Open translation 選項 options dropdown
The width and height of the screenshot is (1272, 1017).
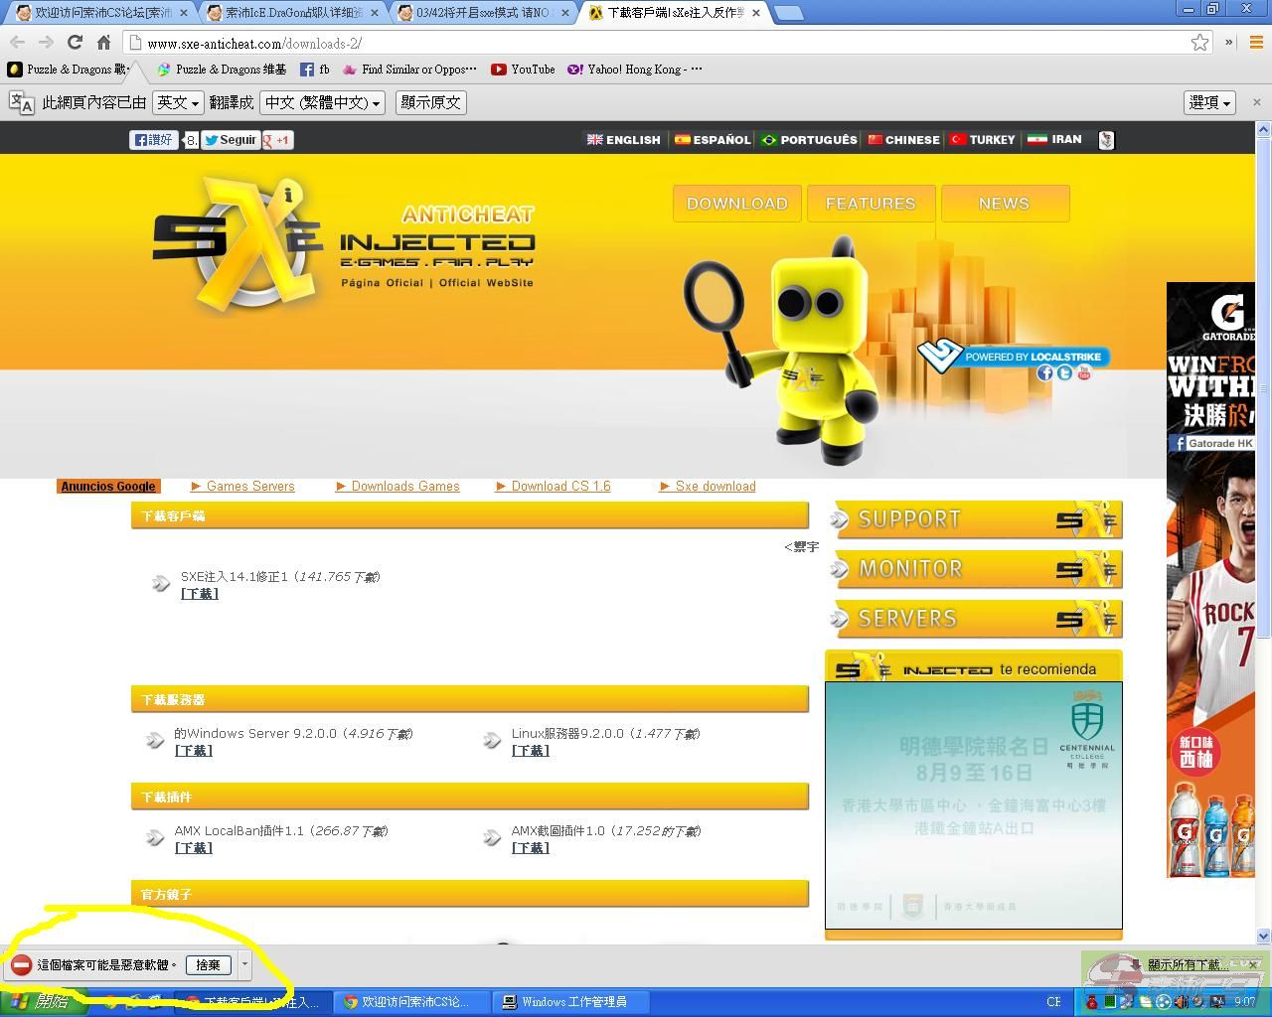(1210, 102)
